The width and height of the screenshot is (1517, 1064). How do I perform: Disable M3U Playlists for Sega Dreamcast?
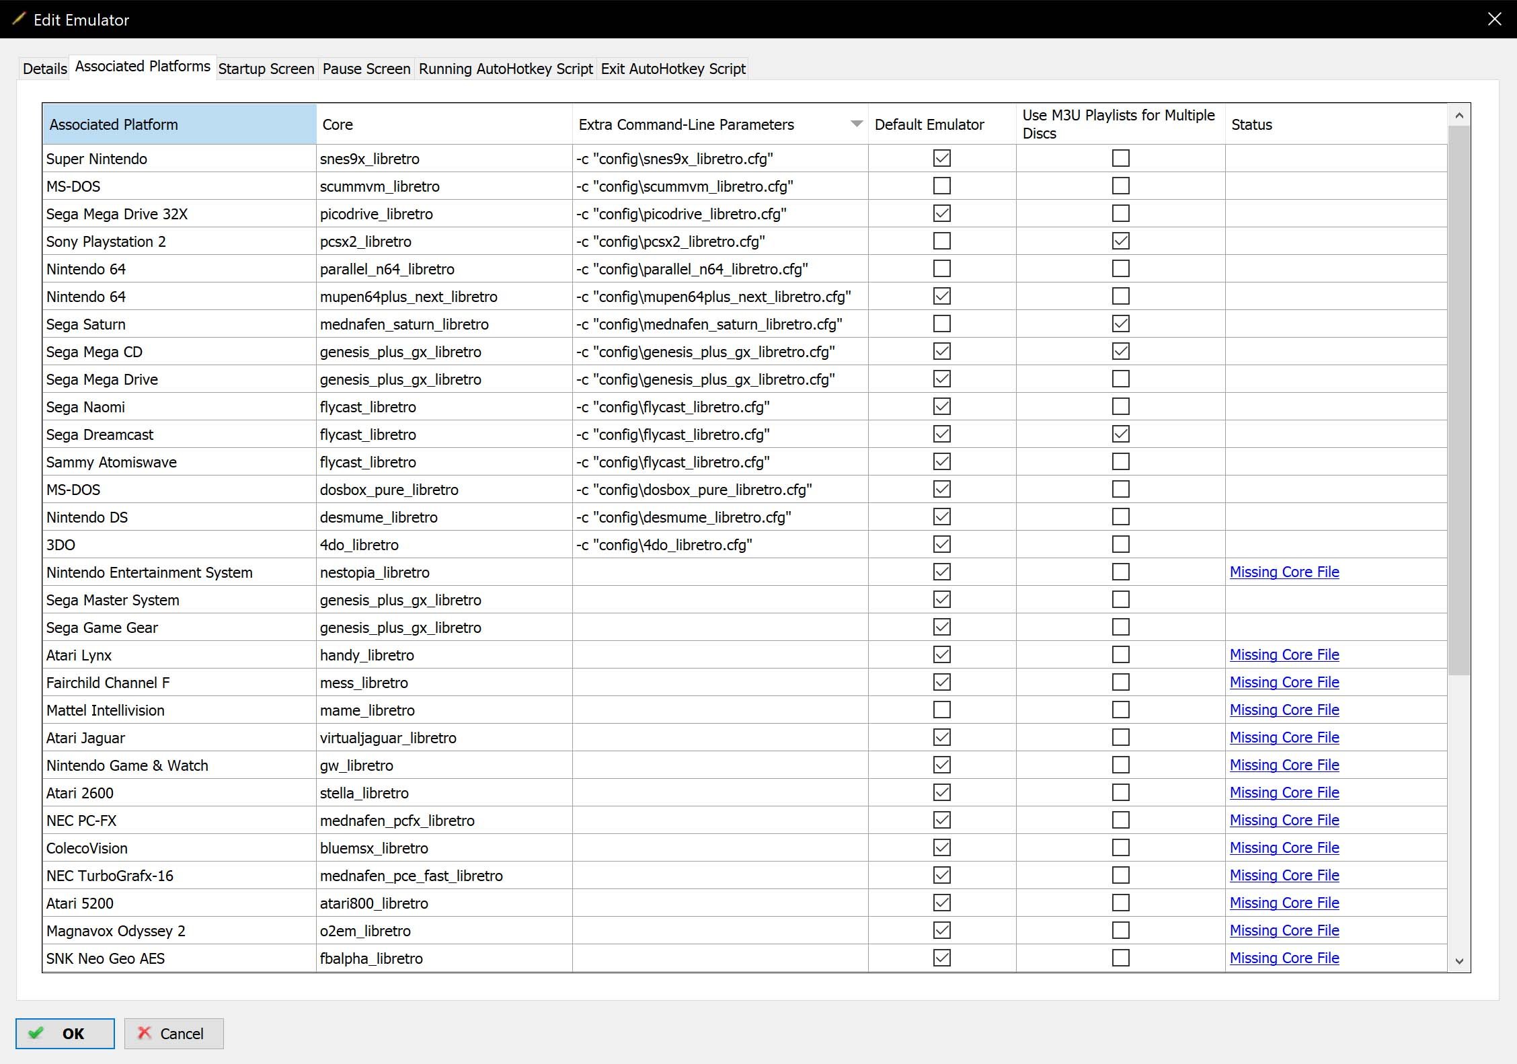point(1121,434)
